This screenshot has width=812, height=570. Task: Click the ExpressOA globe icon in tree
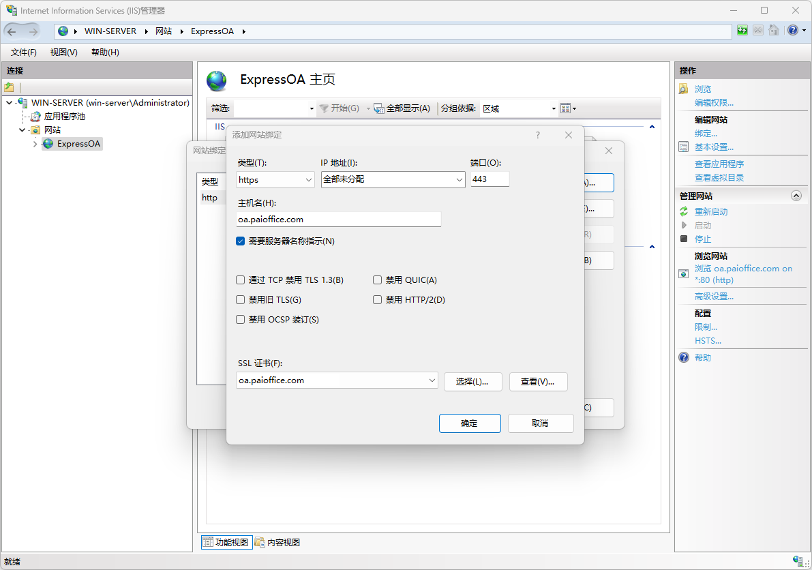click(48, 144)
